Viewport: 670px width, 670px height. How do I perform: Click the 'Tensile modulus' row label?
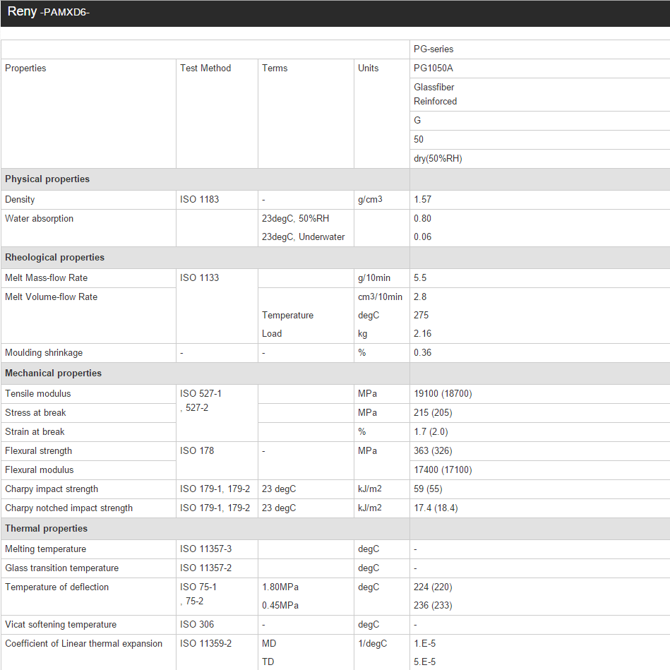(x=37, y=393)
